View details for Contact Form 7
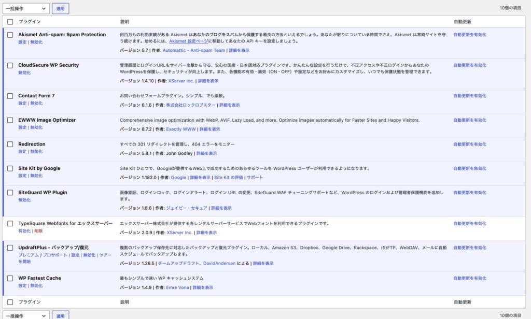Image resolution: width=531 pixels, height=319 pixels. [x=229, y=105]
